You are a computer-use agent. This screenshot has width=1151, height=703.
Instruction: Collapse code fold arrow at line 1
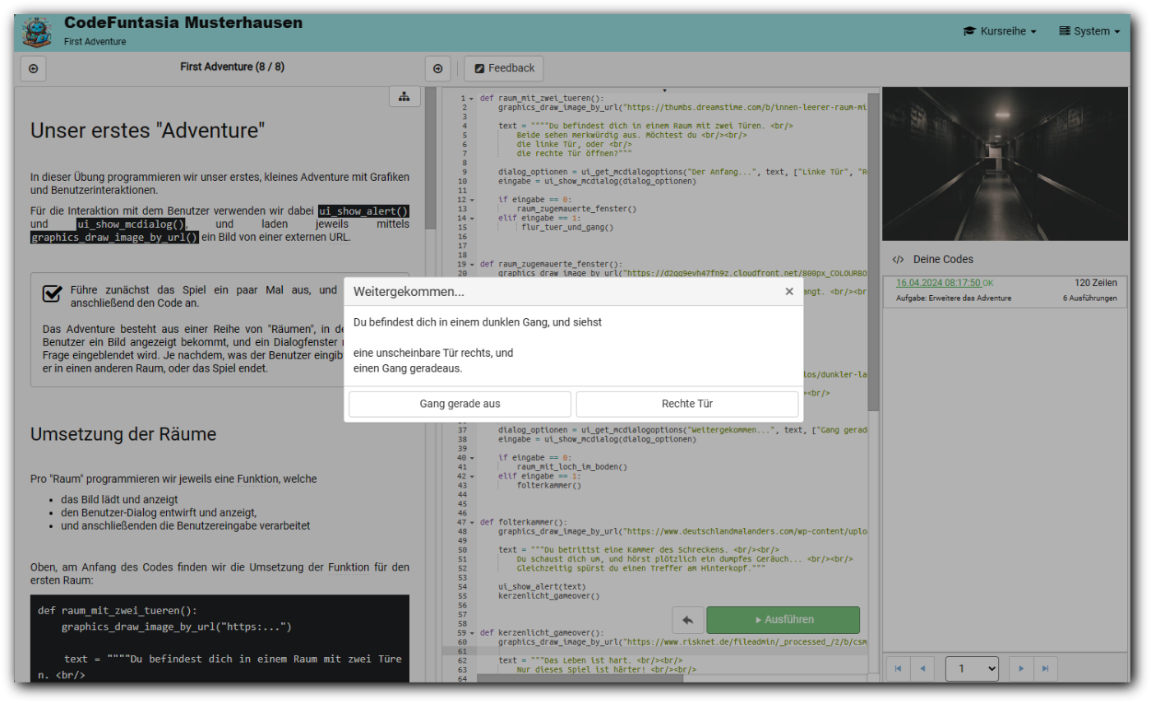pyautogui.click(x=471, y=99)
